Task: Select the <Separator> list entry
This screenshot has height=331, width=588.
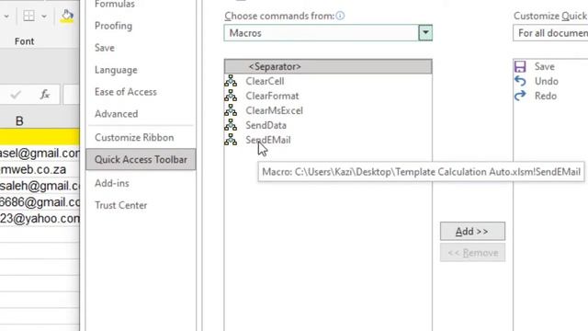Action: click(x=328, y=66)
